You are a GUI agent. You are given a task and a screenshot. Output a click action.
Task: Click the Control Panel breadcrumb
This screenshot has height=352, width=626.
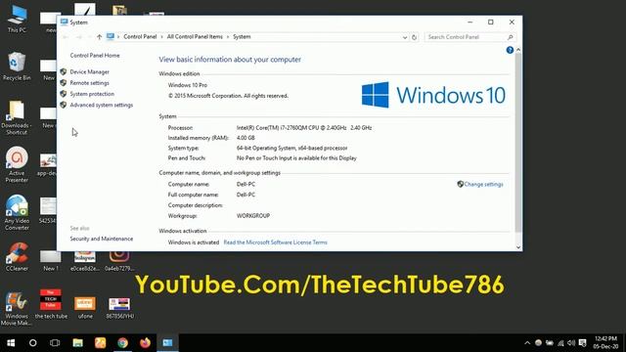pyautogui.click(x=140, y=37)
